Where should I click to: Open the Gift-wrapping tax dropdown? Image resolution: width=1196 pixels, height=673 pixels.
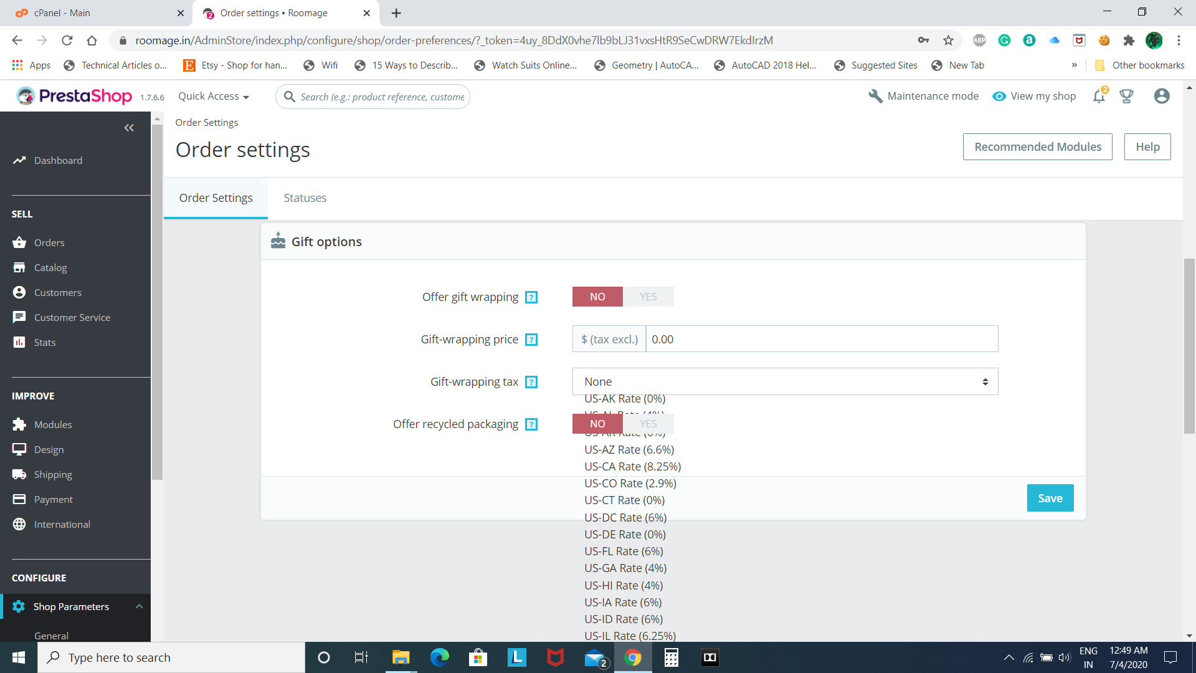785,381
